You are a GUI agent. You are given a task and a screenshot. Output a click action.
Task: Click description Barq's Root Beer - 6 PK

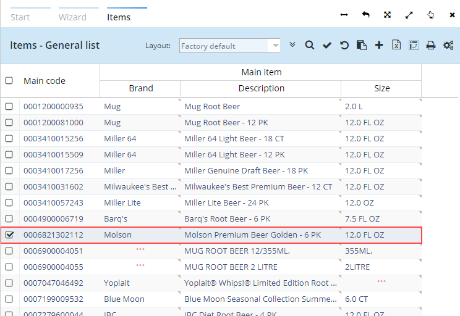tap(228, 218)
